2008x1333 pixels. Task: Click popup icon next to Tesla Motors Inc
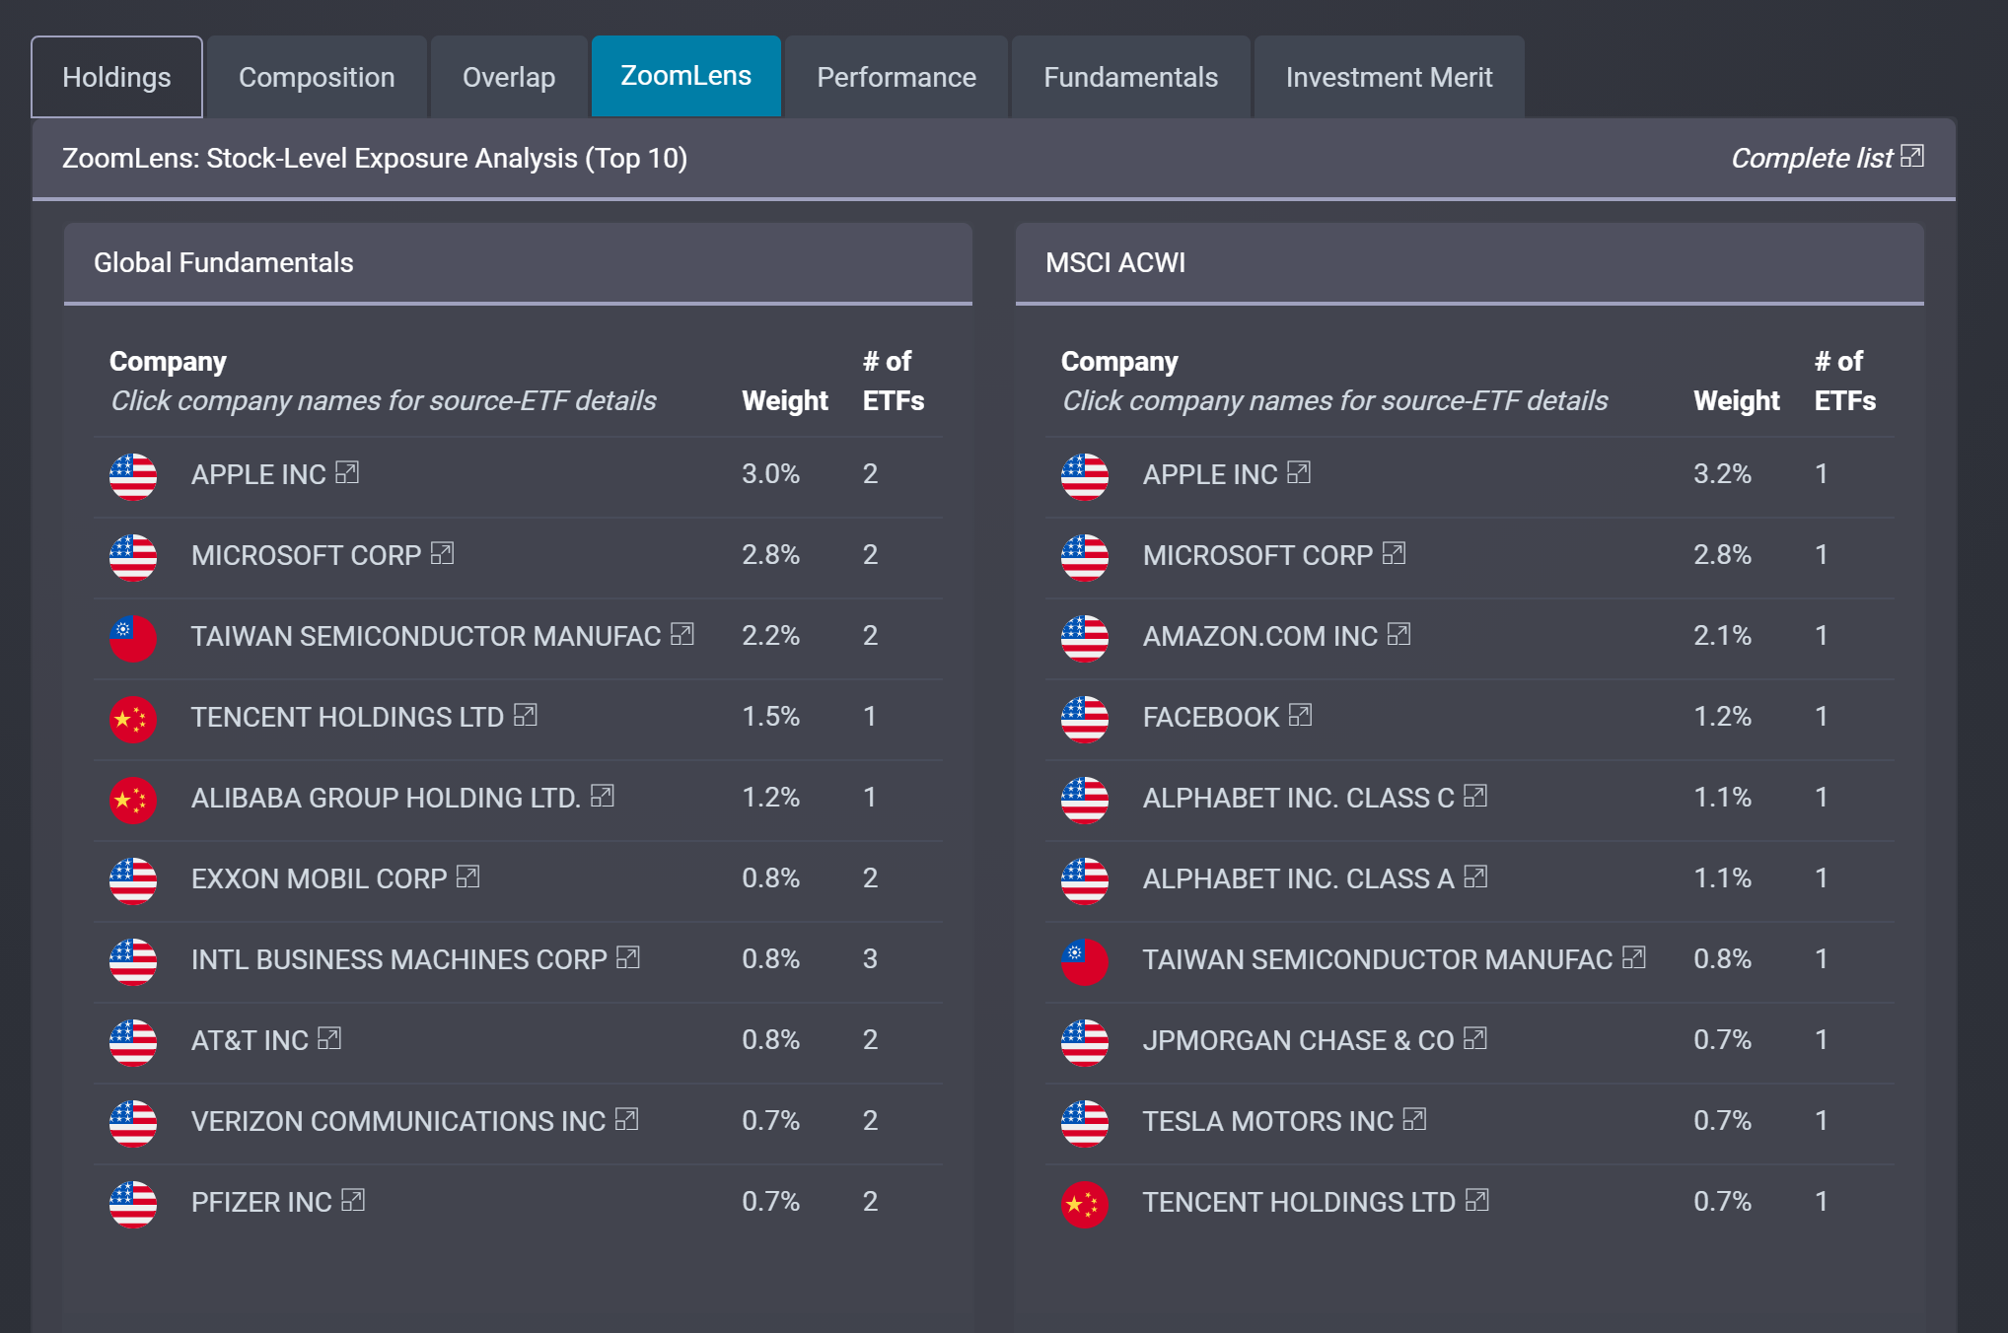(x=1414, y=1119)
